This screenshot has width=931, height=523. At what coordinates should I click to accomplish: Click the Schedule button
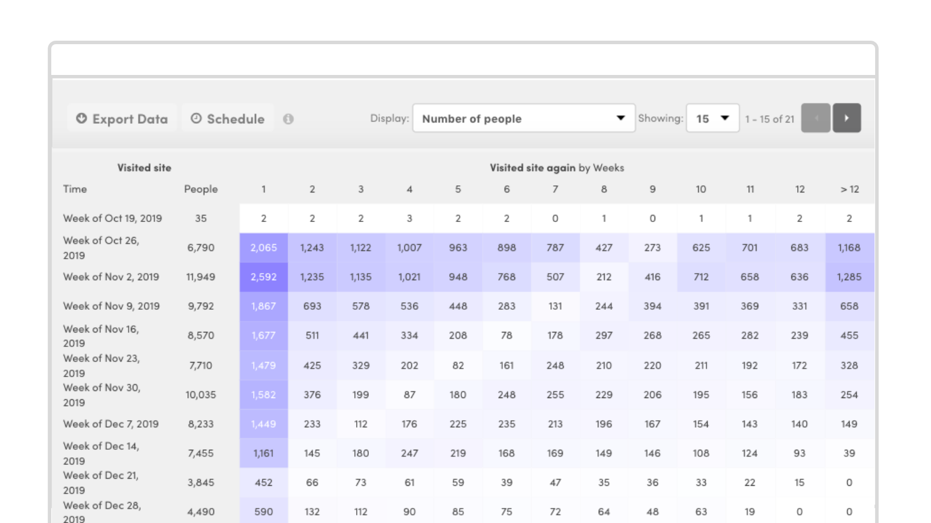[x=228, y=118]
